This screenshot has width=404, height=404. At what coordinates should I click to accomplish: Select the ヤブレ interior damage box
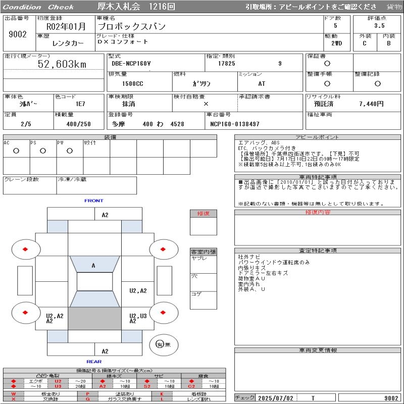[204, 264]
